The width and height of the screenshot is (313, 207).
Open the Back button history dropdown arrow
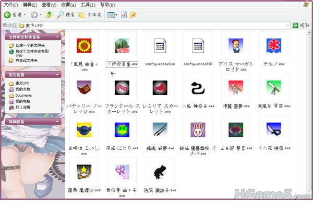pos(25,15)
